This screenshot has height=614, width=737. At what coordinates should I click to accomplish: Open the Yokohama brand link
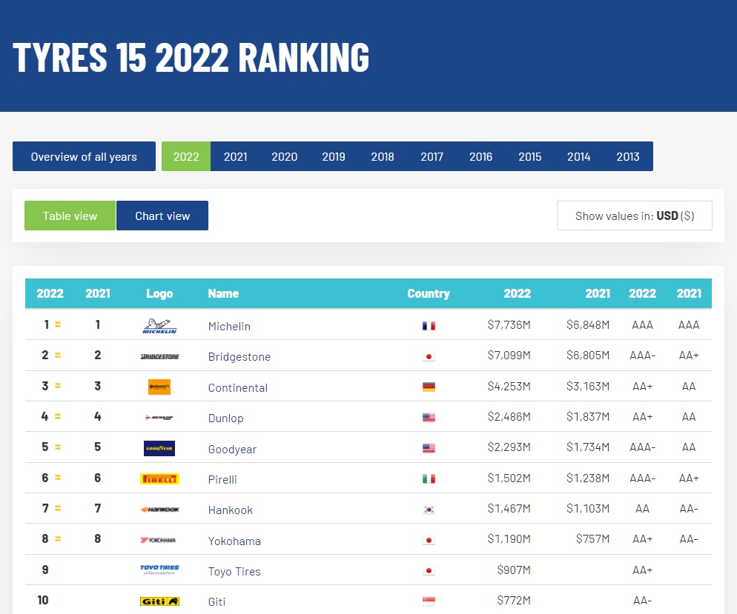point(234,541)
